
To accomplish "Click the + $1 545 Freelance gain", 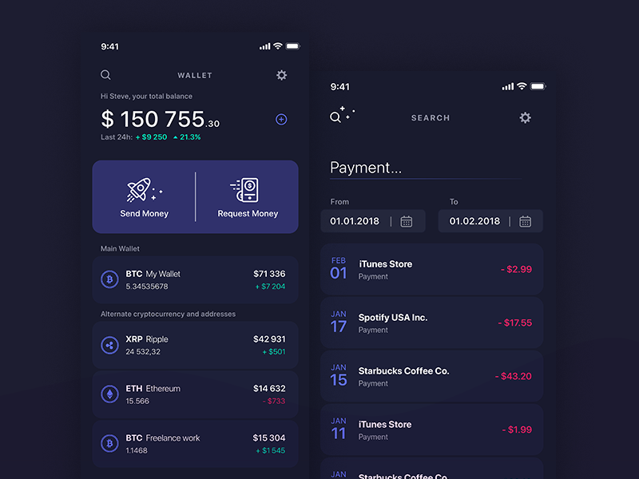I will 271,450.
